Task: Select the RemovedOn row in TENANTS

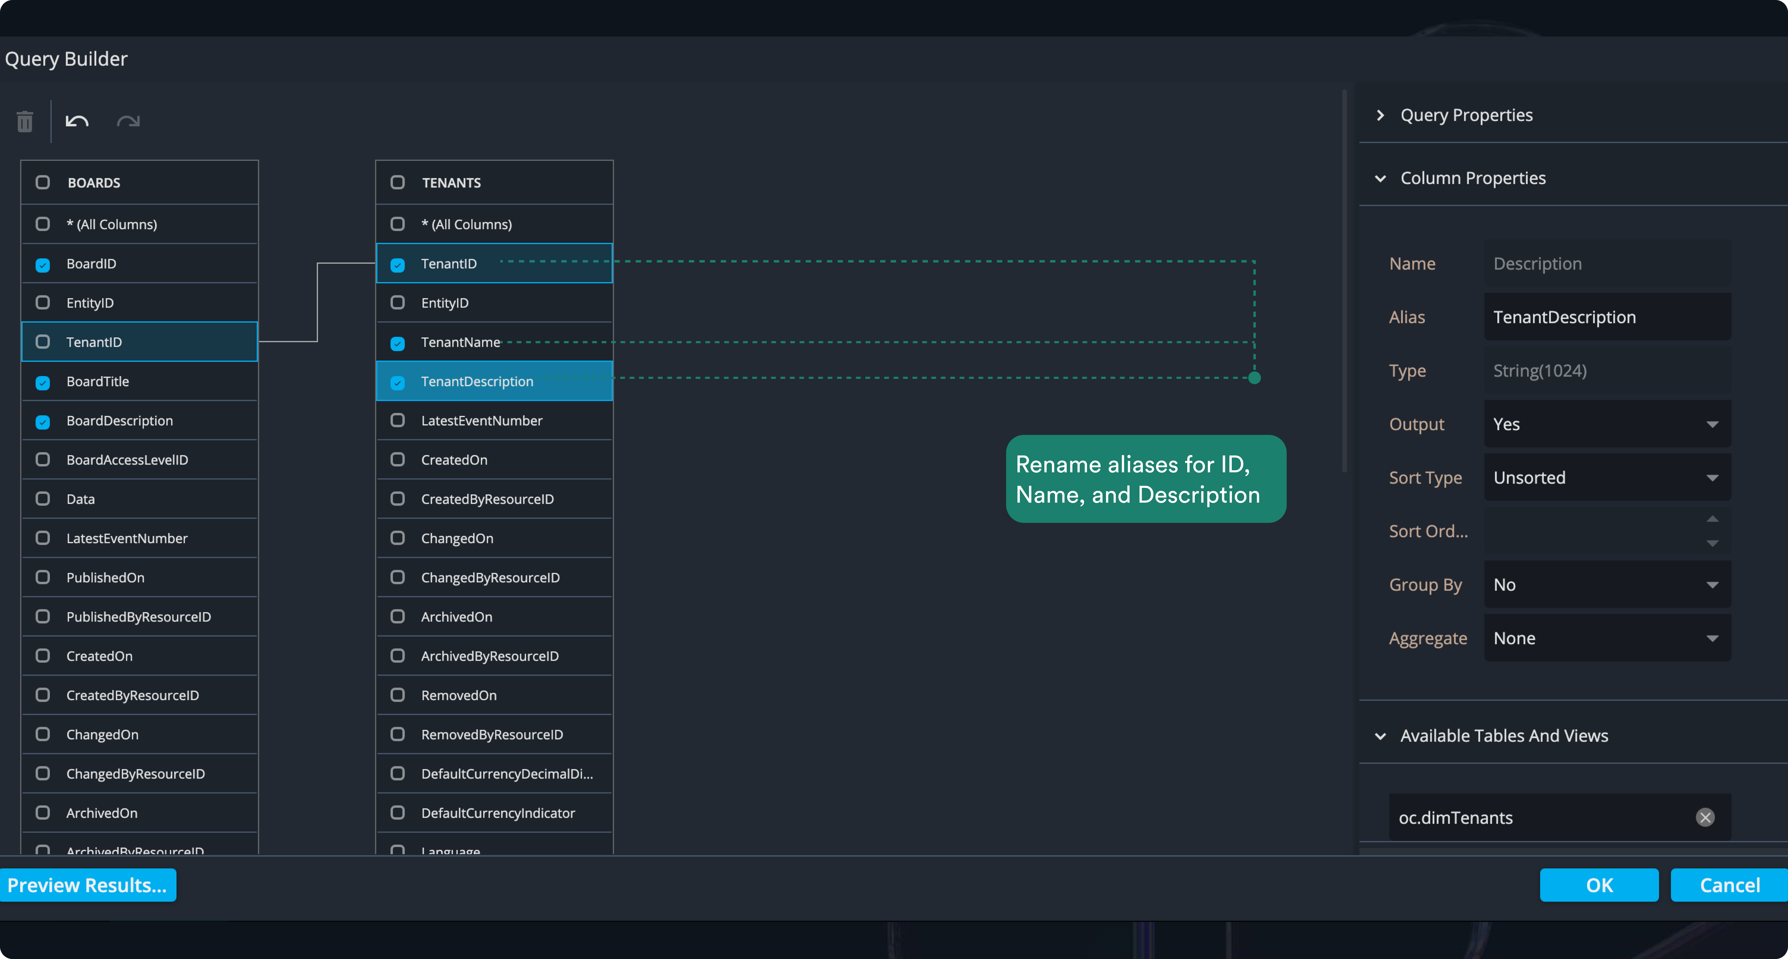Action: (494, 695)
